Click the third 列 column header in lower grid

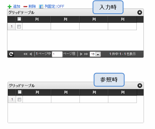pos(94,92)
